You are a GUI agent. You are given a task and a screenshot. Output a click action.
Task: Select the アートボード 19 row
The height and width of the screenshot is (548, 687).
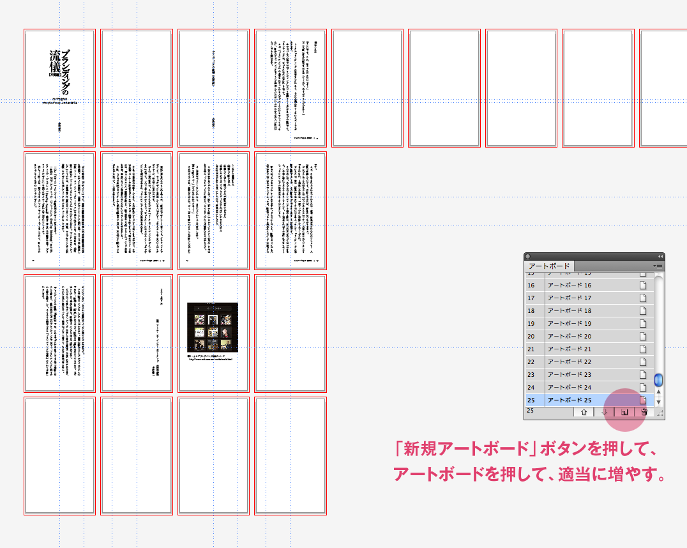coord(590,324)
